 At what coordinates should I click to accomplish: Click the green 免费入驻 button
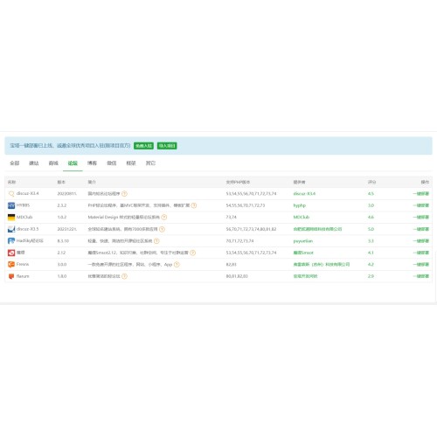[143, 146]
